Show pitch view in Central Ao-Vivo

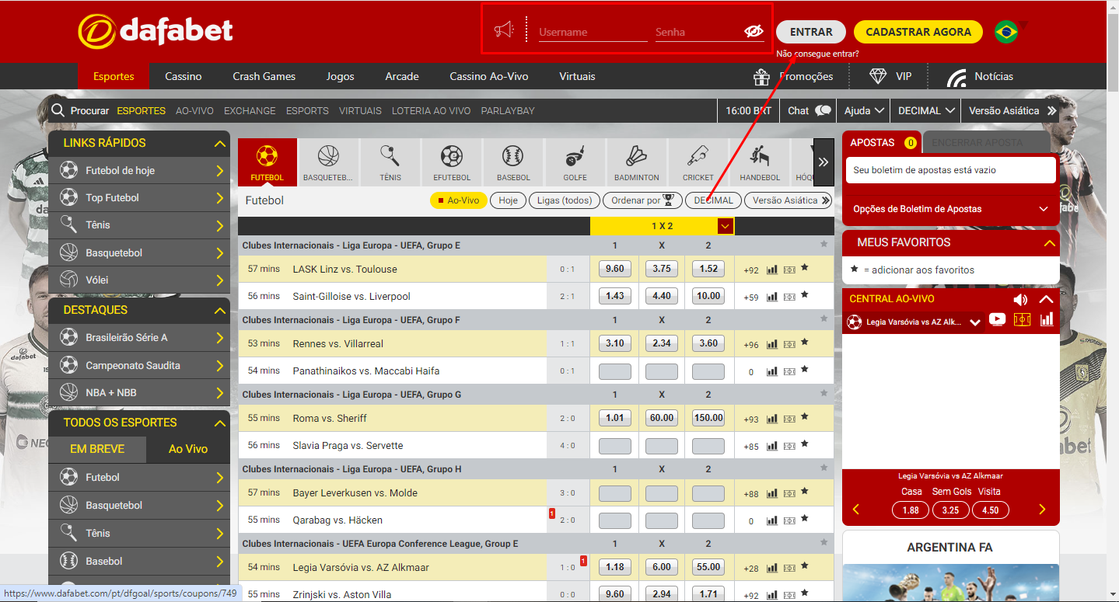[1023, 319]
